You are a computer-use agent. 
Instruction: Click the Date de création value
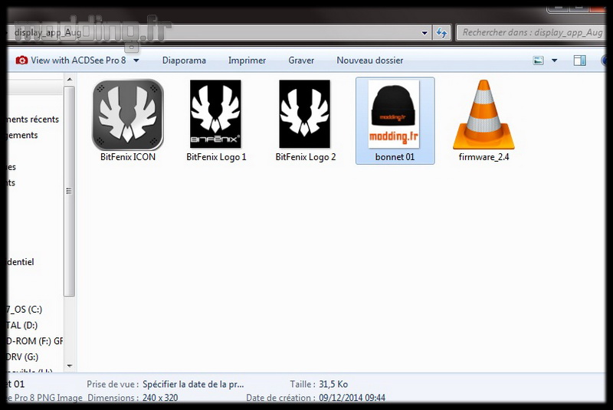(352, 398)
